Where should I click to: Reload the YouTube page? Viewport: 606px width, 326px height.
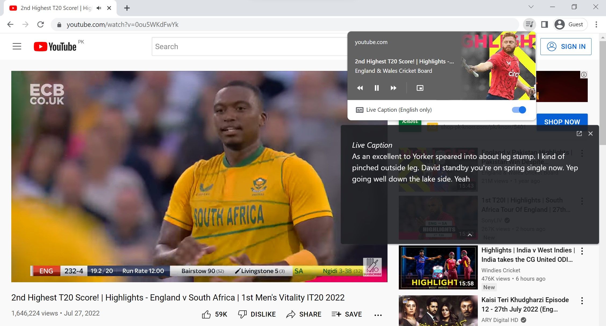click(41, 24)
